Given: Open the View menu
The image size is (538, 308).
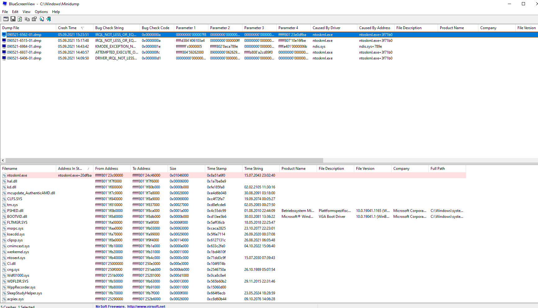Looking at the screenshot, I should coord(26,12).
